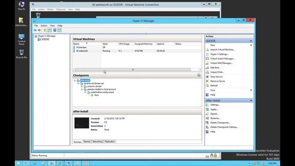
Task: Collapse prereqs installed w local account node
Action: (x=82, y=89)
